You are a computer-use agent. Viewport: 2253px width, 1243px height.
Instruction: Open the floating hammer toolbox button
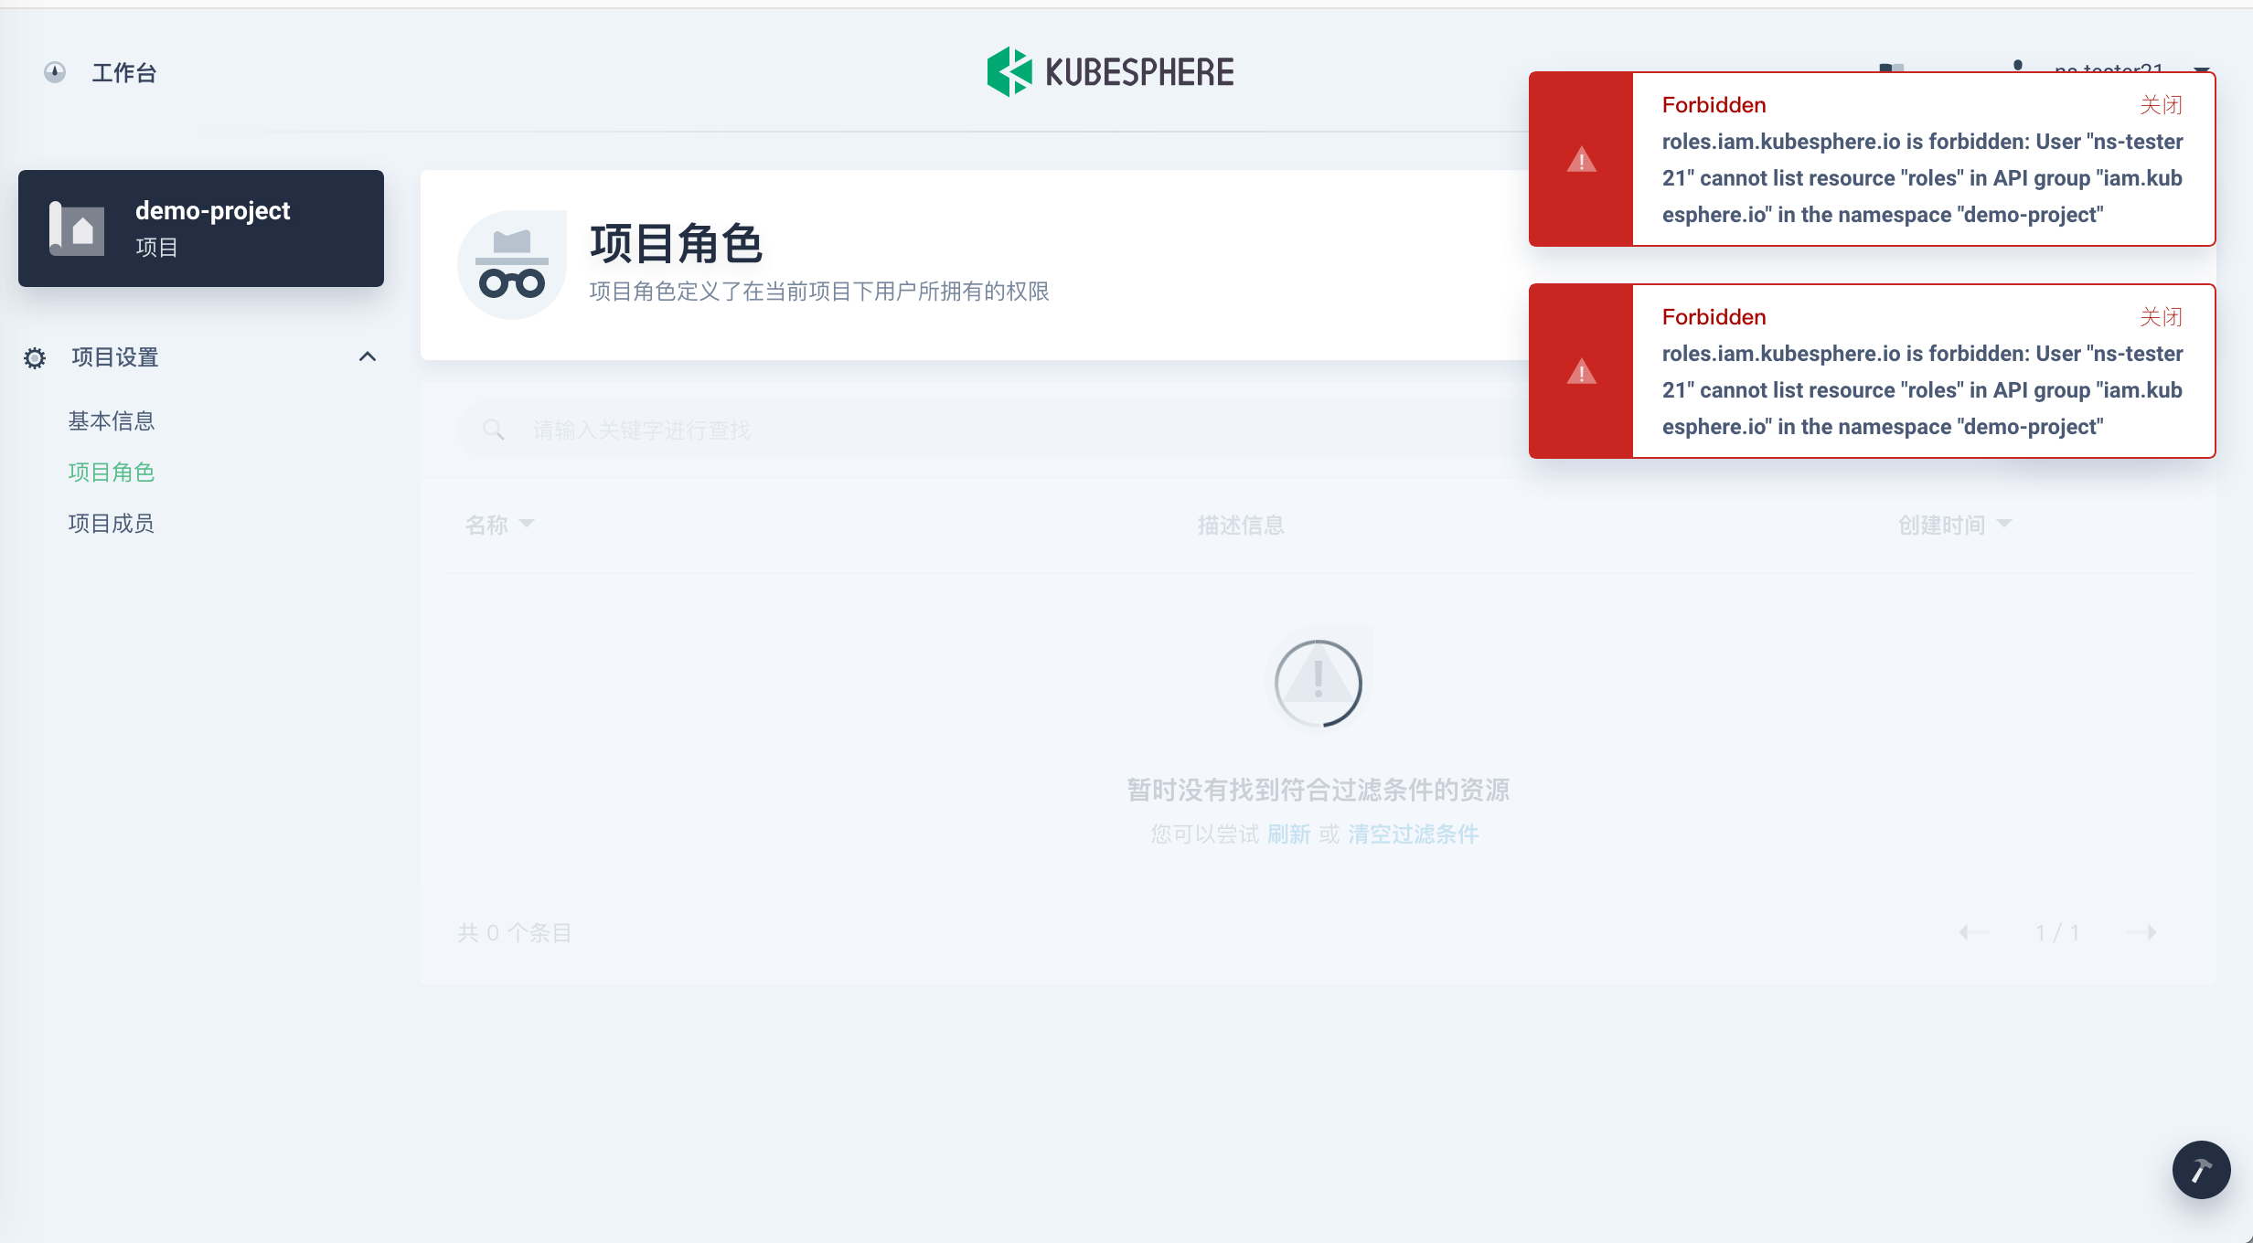(2202, 1170)
